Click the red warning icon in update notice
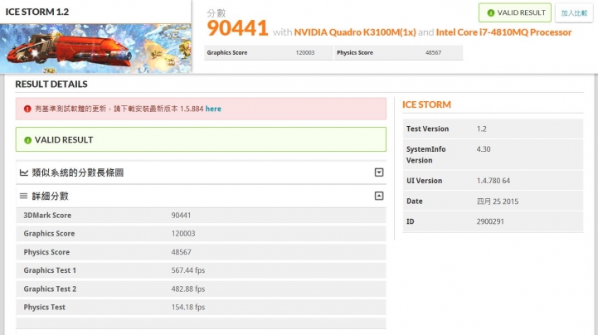This screenshot has width=598, height=335. [27, 109]
